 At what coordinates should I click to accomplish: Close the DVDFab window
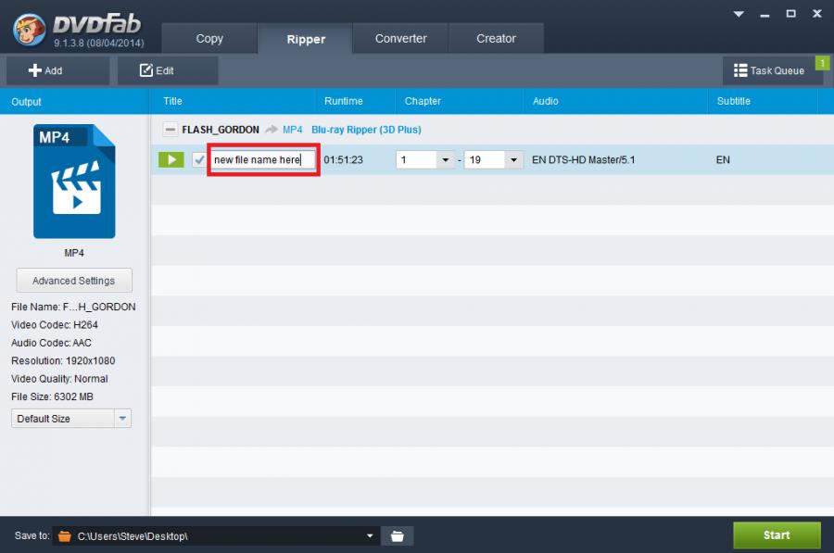click(x=817, y=14)
